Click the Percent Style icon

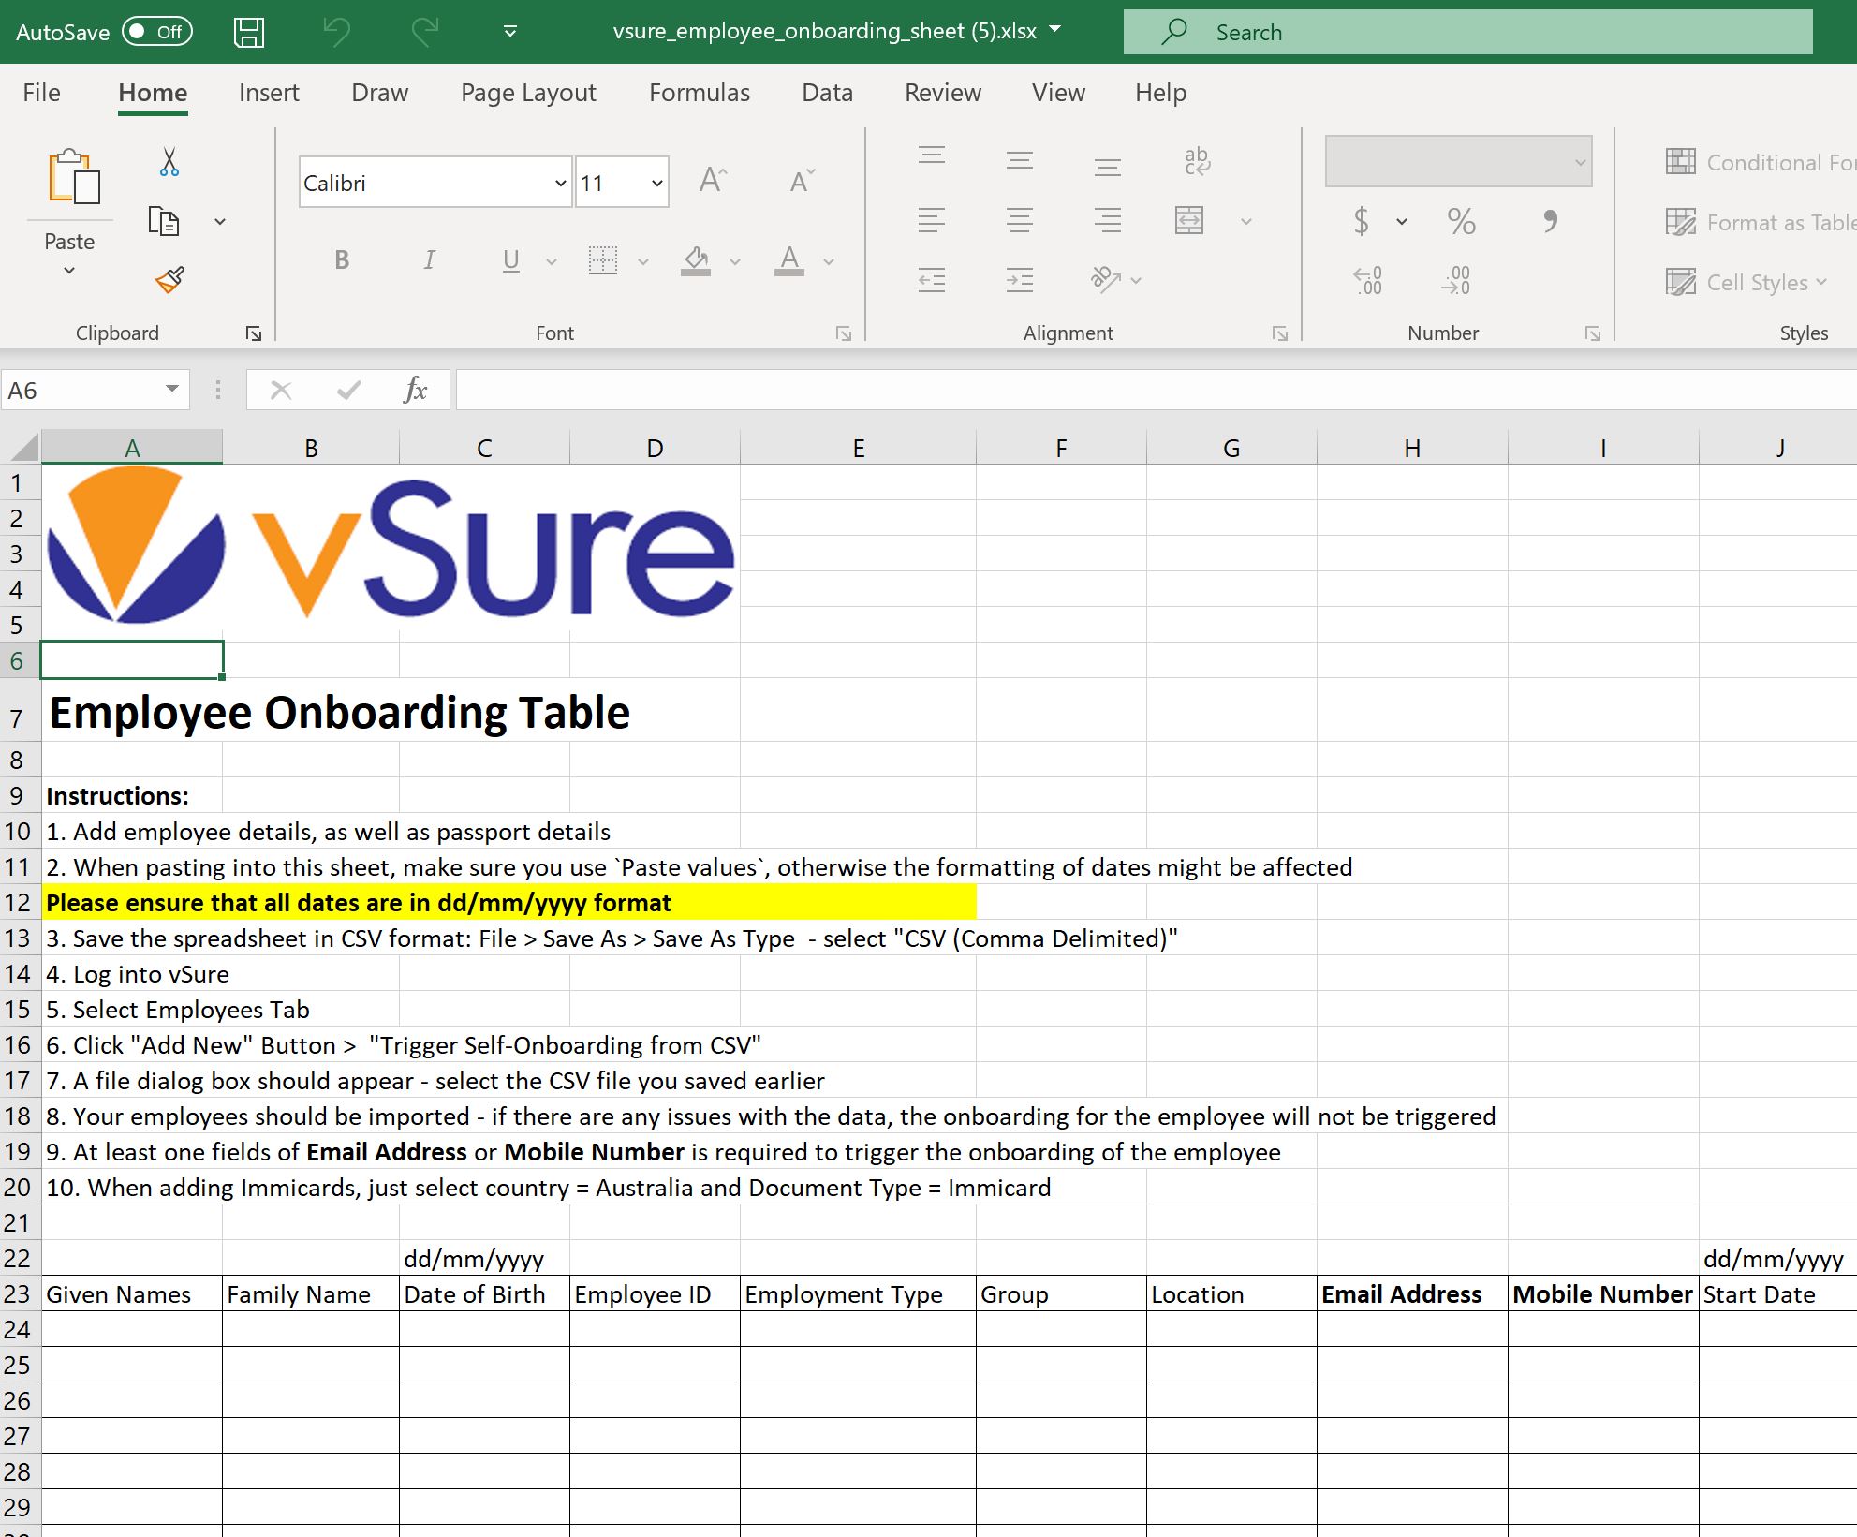pyautogui.click(x=1461, y=222)
